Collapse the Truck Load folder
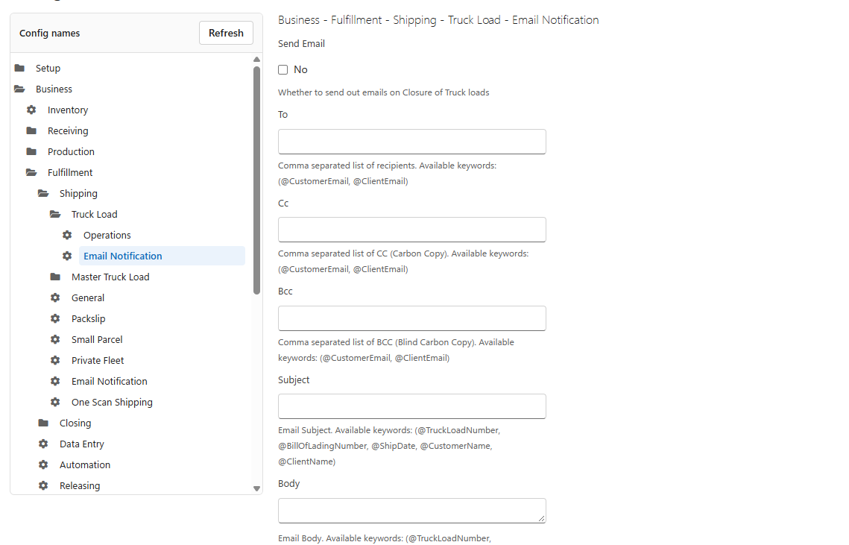Viewport: 849px width, 545px height. [x=55, y=214]
